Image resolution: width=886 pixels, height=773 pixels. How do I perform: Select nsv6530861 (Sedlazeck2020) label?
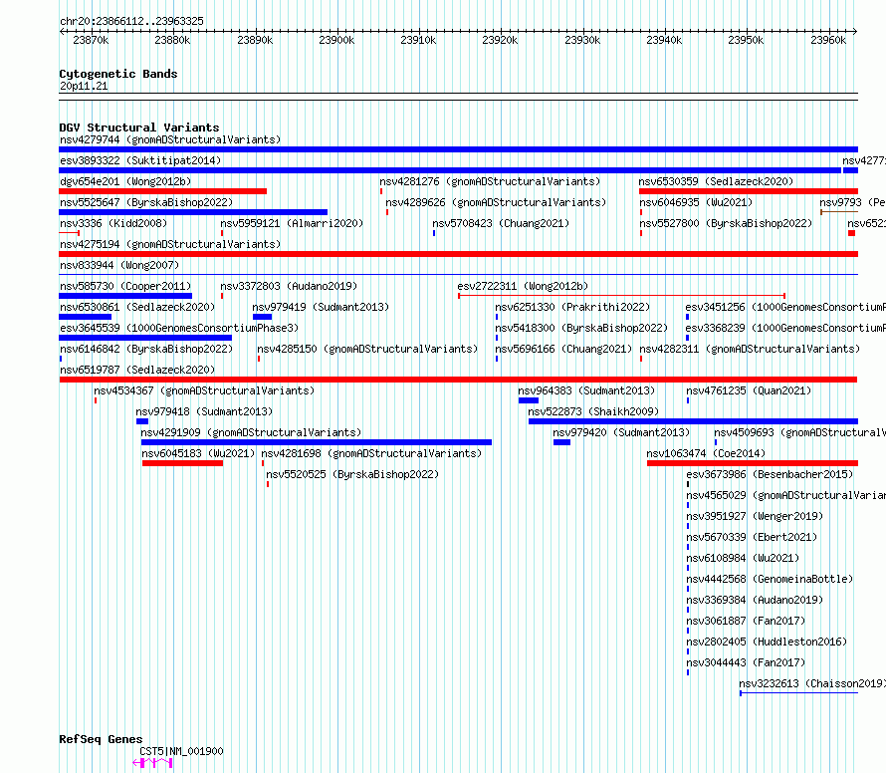coord(137,307)
